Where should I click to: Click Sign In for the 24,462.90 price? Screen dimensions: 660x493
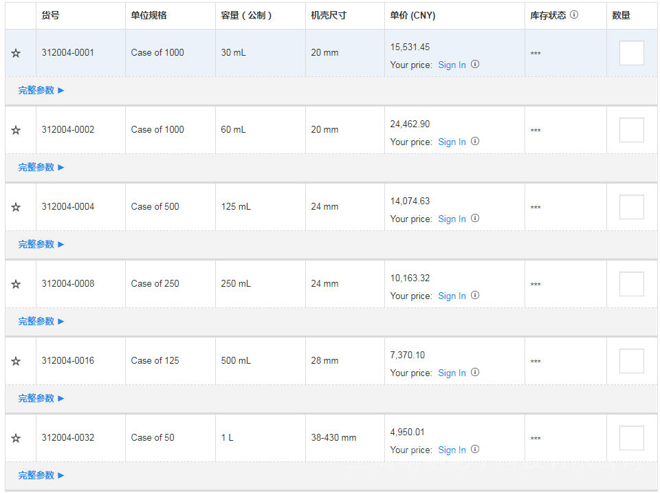tap(452, 142)
